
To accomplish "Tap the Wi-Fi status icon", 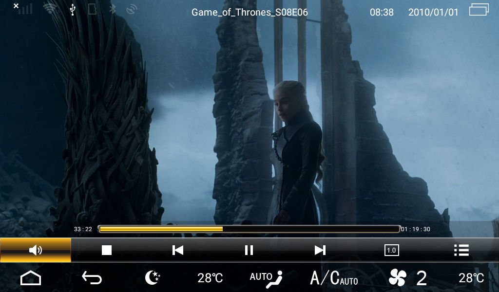I will (50, 8).
